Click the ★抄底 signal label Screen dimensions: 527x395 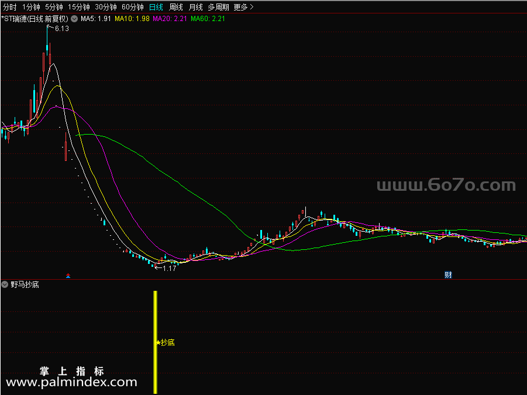[166, 342]
